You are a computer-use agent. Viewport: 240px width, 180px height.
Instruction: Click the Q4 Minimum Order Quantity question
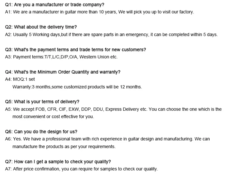63,72
